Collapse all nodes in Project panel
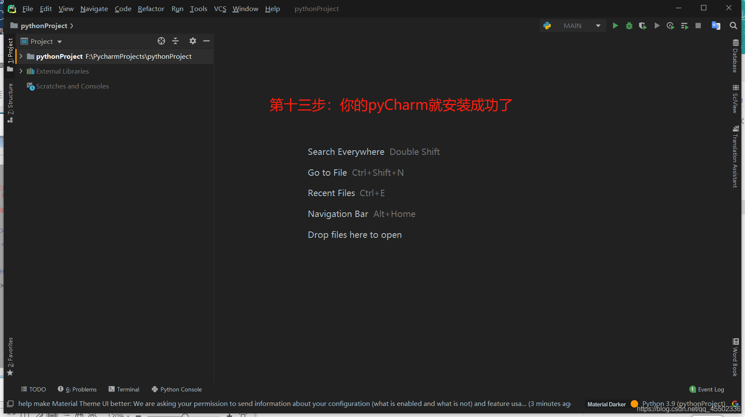The height and width of the screenshot is (417, 745). point(175,41)
